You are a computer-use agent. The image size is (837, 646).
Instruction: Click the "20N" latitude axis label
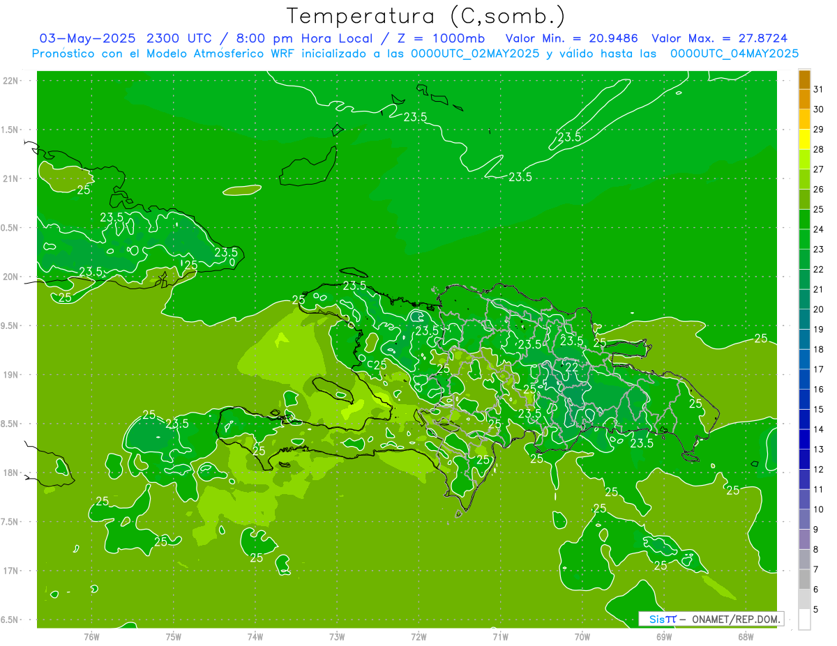pos(12,277)
